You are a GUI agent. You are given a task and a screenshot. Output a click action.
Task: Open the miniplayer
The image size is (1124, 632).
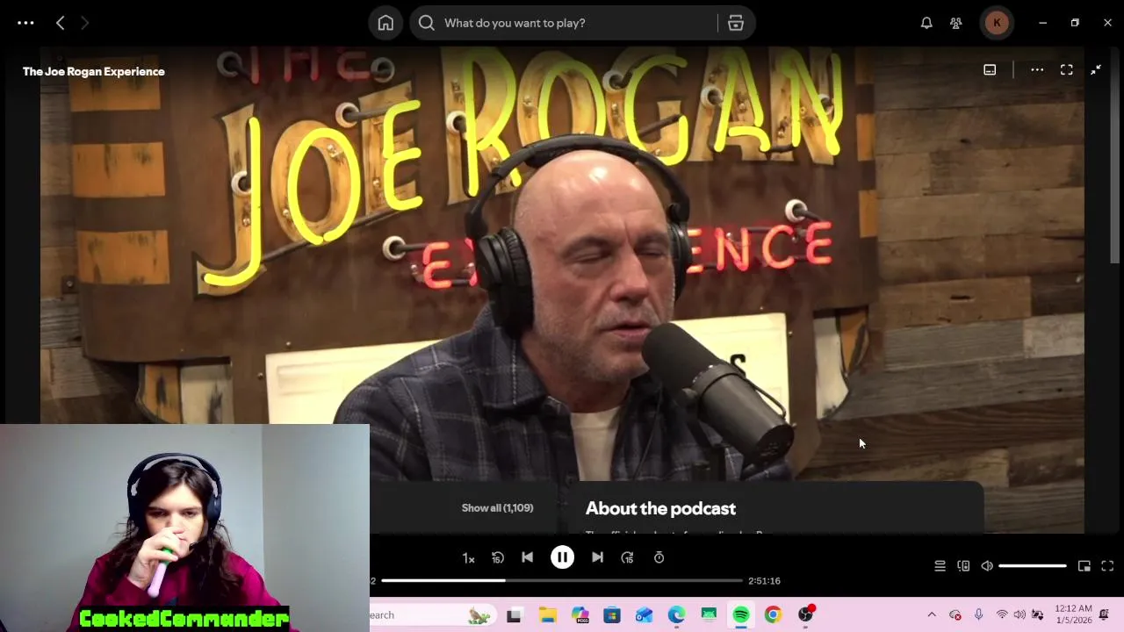pyautogui.click(x=1084, y=566)
